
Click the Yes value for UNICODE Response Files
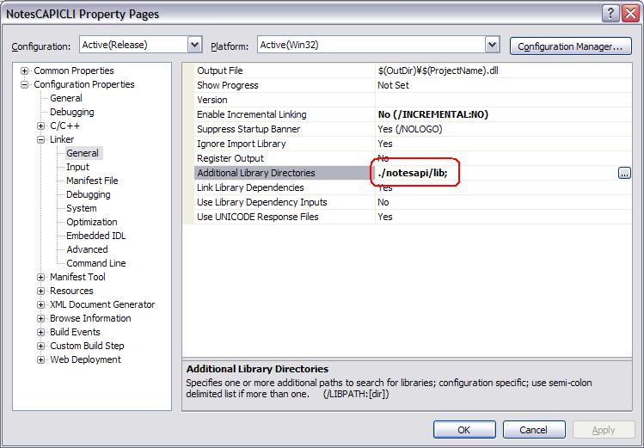point(385,217)
